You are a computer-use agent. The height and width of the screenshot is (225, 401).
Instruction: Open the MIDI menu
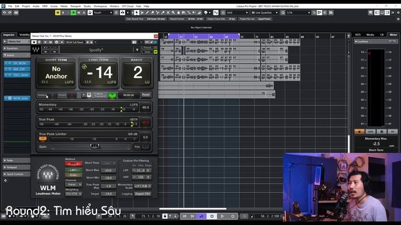pyautogui.click(x=45, y=6)
